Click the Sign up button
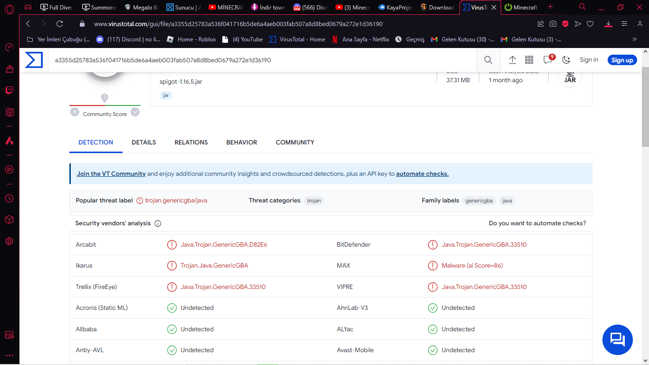This screenshot has height=365, width=649. pyautogui.click(x=622, y=60)
